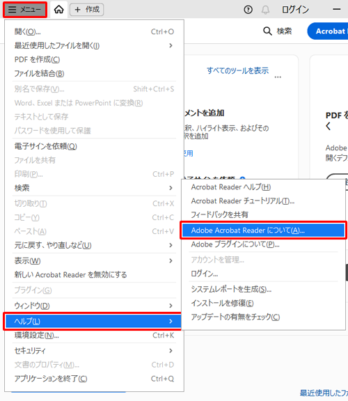Image resolution: width=348 pixels, height=401 pixels.
Task: Click the + 作成 button
Action: 87,10
